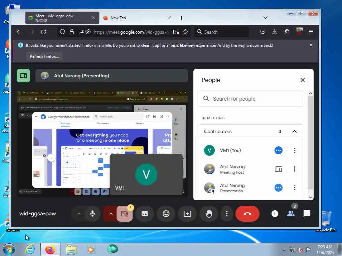Image resolution: width=342 pixels, height=256 pixels.
Task: Launch Internet Explorer from the taskbar
Action: point(30,249)
